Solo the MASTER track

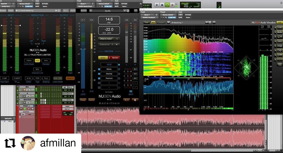click(x=23, y=103)
